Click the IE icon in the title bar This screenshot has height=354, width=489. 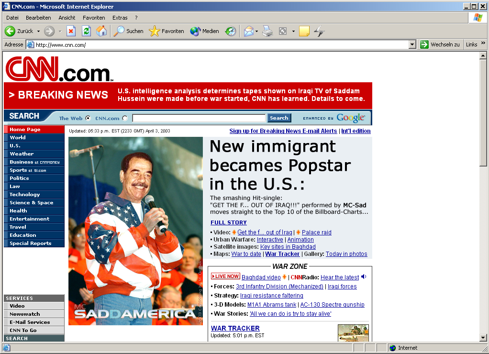coord(7,6)
